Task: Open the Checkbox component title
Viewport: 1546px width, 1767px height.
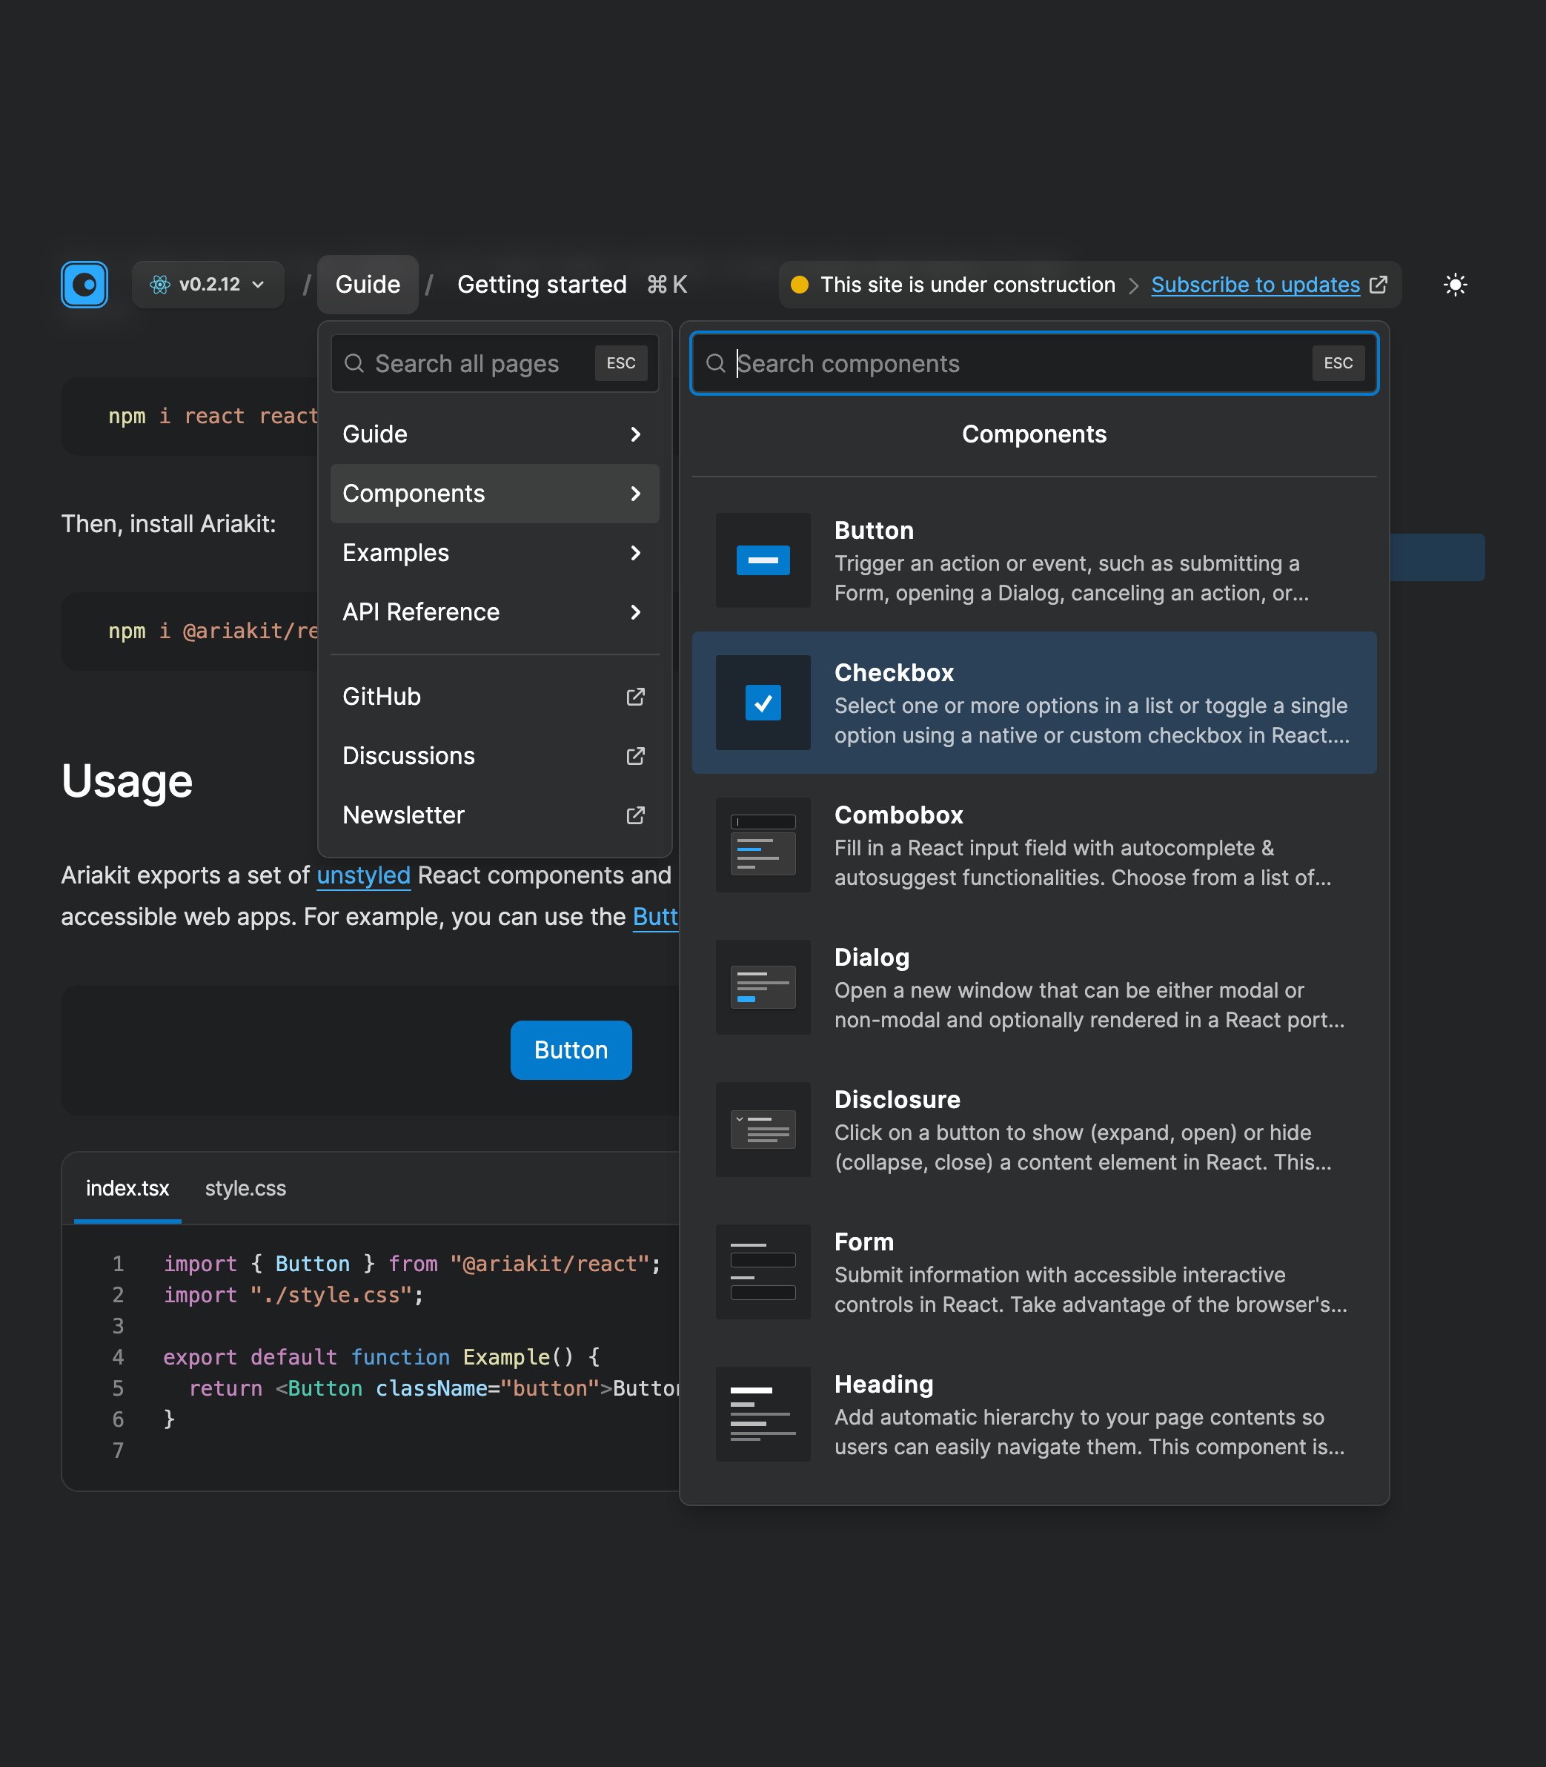Action: click(894, 673)
